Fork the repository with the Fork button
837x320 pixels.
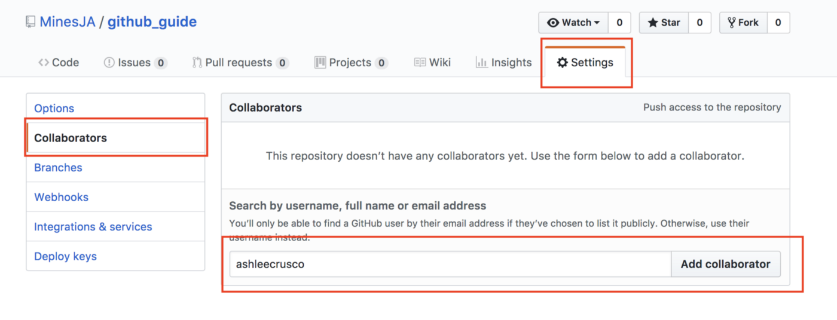tap(743, 23)
